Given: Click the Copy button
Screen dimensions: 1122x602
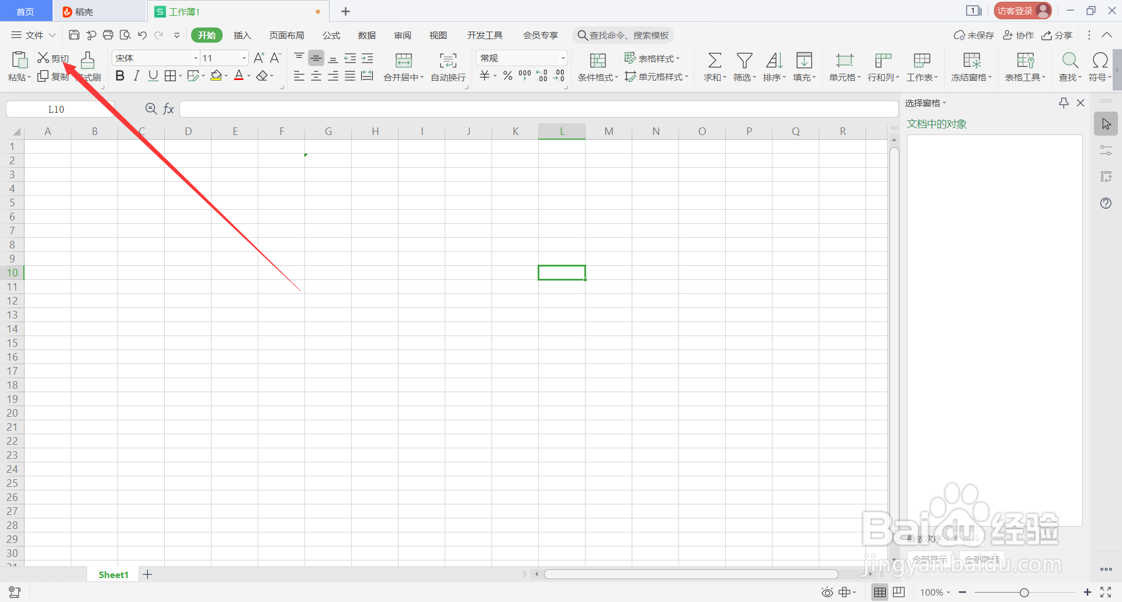Looking at the screenshot, I should 53,77.
